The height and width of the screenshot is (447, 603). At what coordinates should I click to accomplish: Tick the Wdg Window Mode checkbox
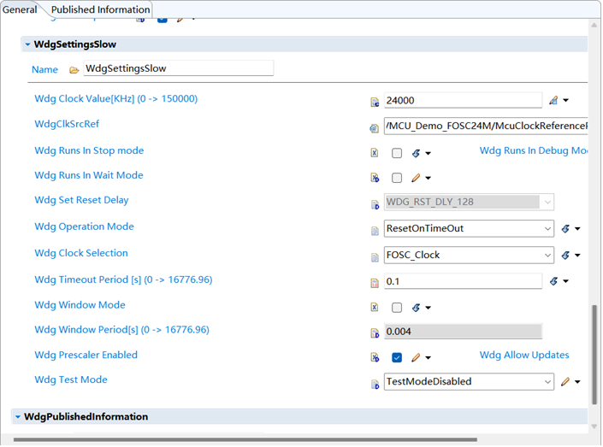(x=397, y=308)
